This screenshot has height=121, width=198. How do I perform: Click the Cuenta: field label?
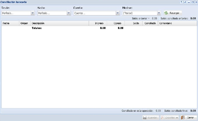[x=78, y=8]
